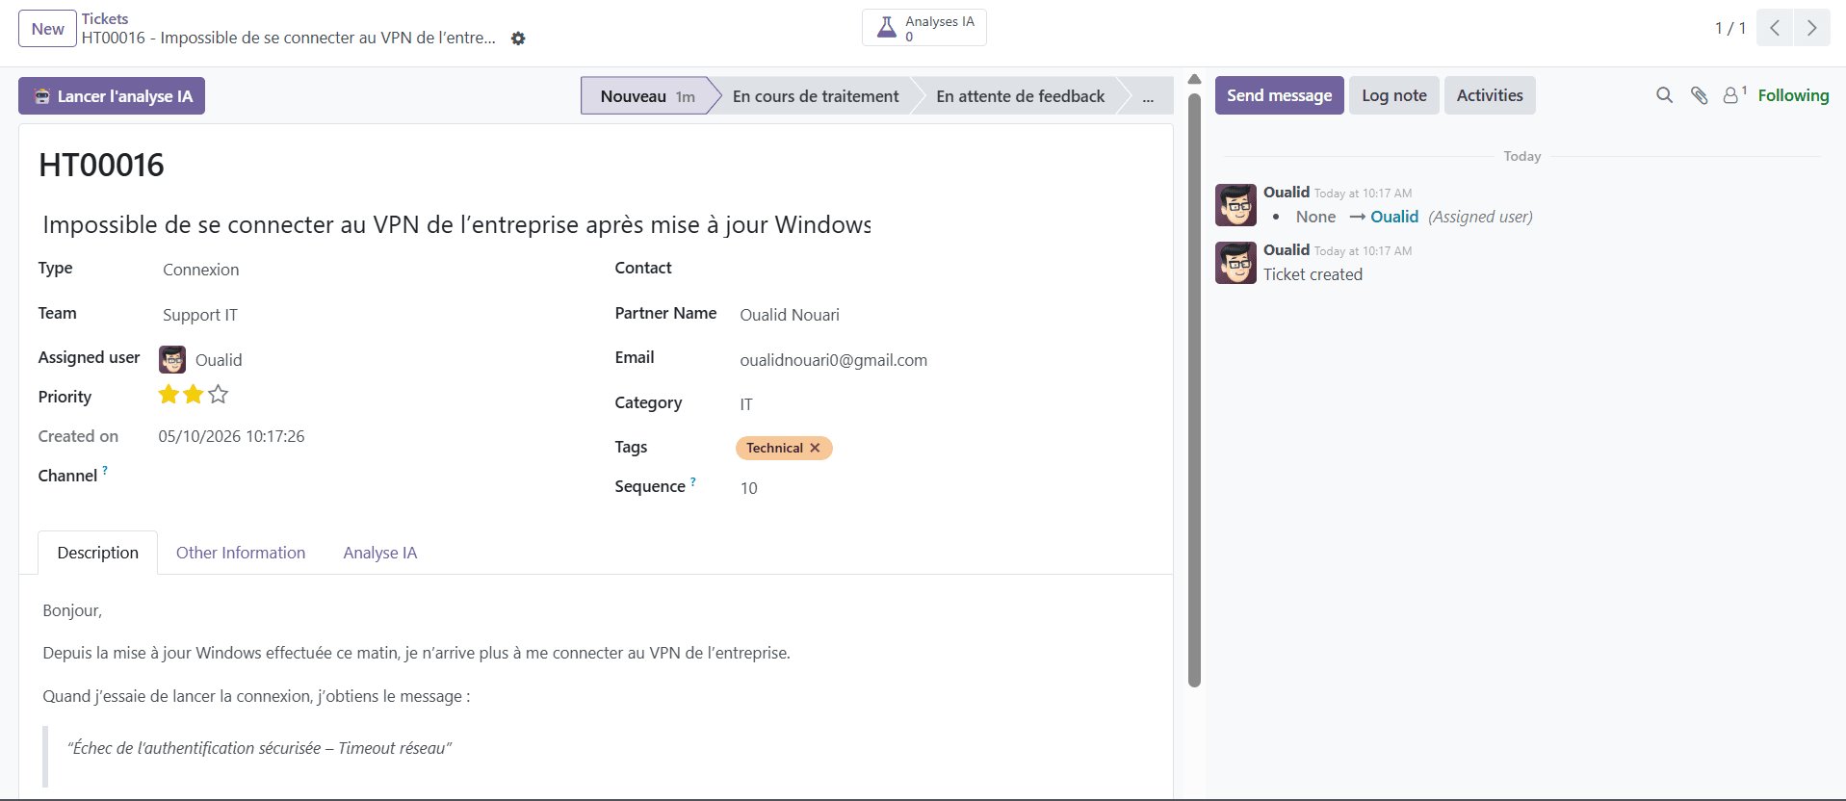The height and width of the screenshot is (801, 1846).
Task: Move ticket to En attente de feedback
Action: coord(1020,96)
